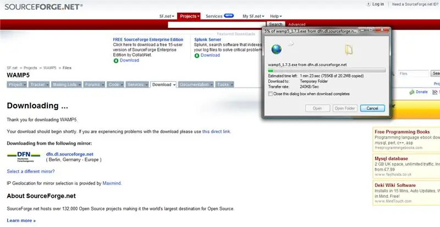440x227 pixels.
Task: Click the BETA badge next to Services
Action: click(x=229, y=16)
